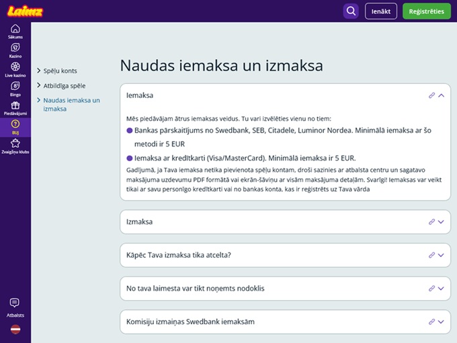The width and height of the screenshot is (457, 343).
Task: Open the search magnifier icon
Action: [x=351, y=11]
